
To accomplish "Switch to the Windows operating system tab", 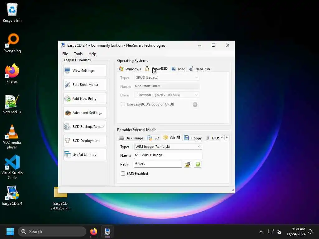I will pos(130,69).
